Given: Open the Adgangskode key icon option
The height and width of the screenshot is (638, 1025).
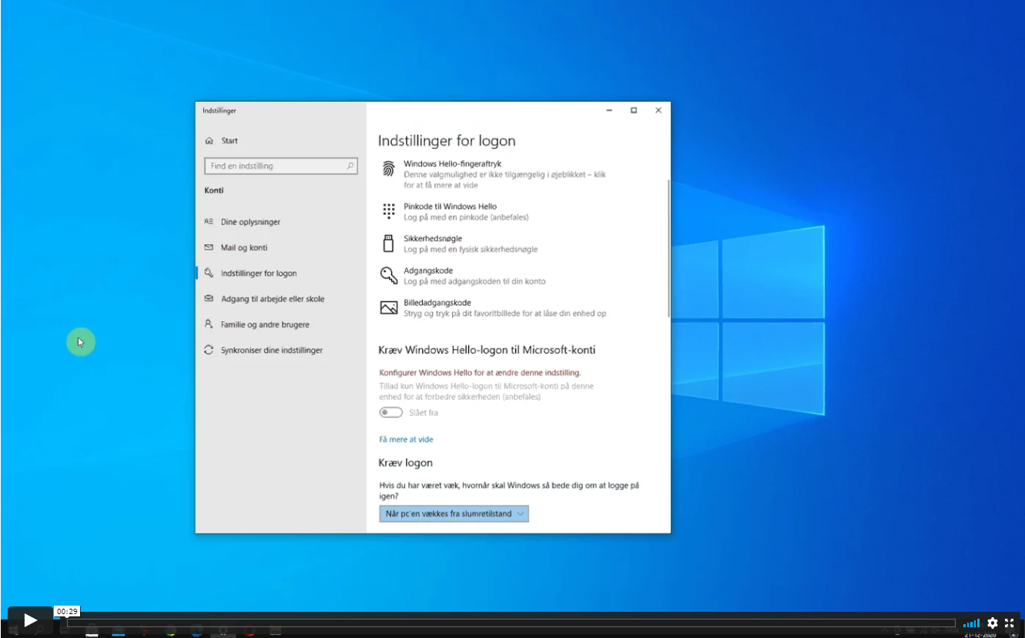Looking at the screenshot, I should pyautogui.click(x=389, y=276).
